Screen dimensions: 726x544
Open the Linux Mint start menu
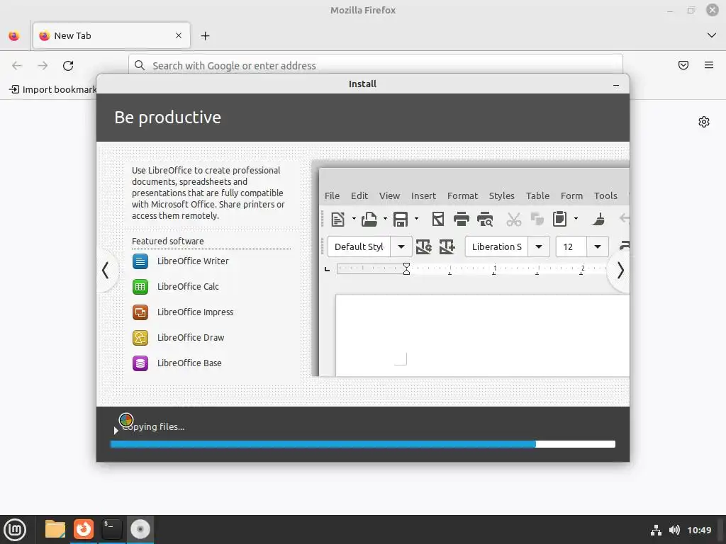coord(16,530)
